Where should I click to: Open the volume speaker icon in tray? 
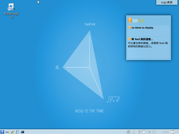pos(139,132)
